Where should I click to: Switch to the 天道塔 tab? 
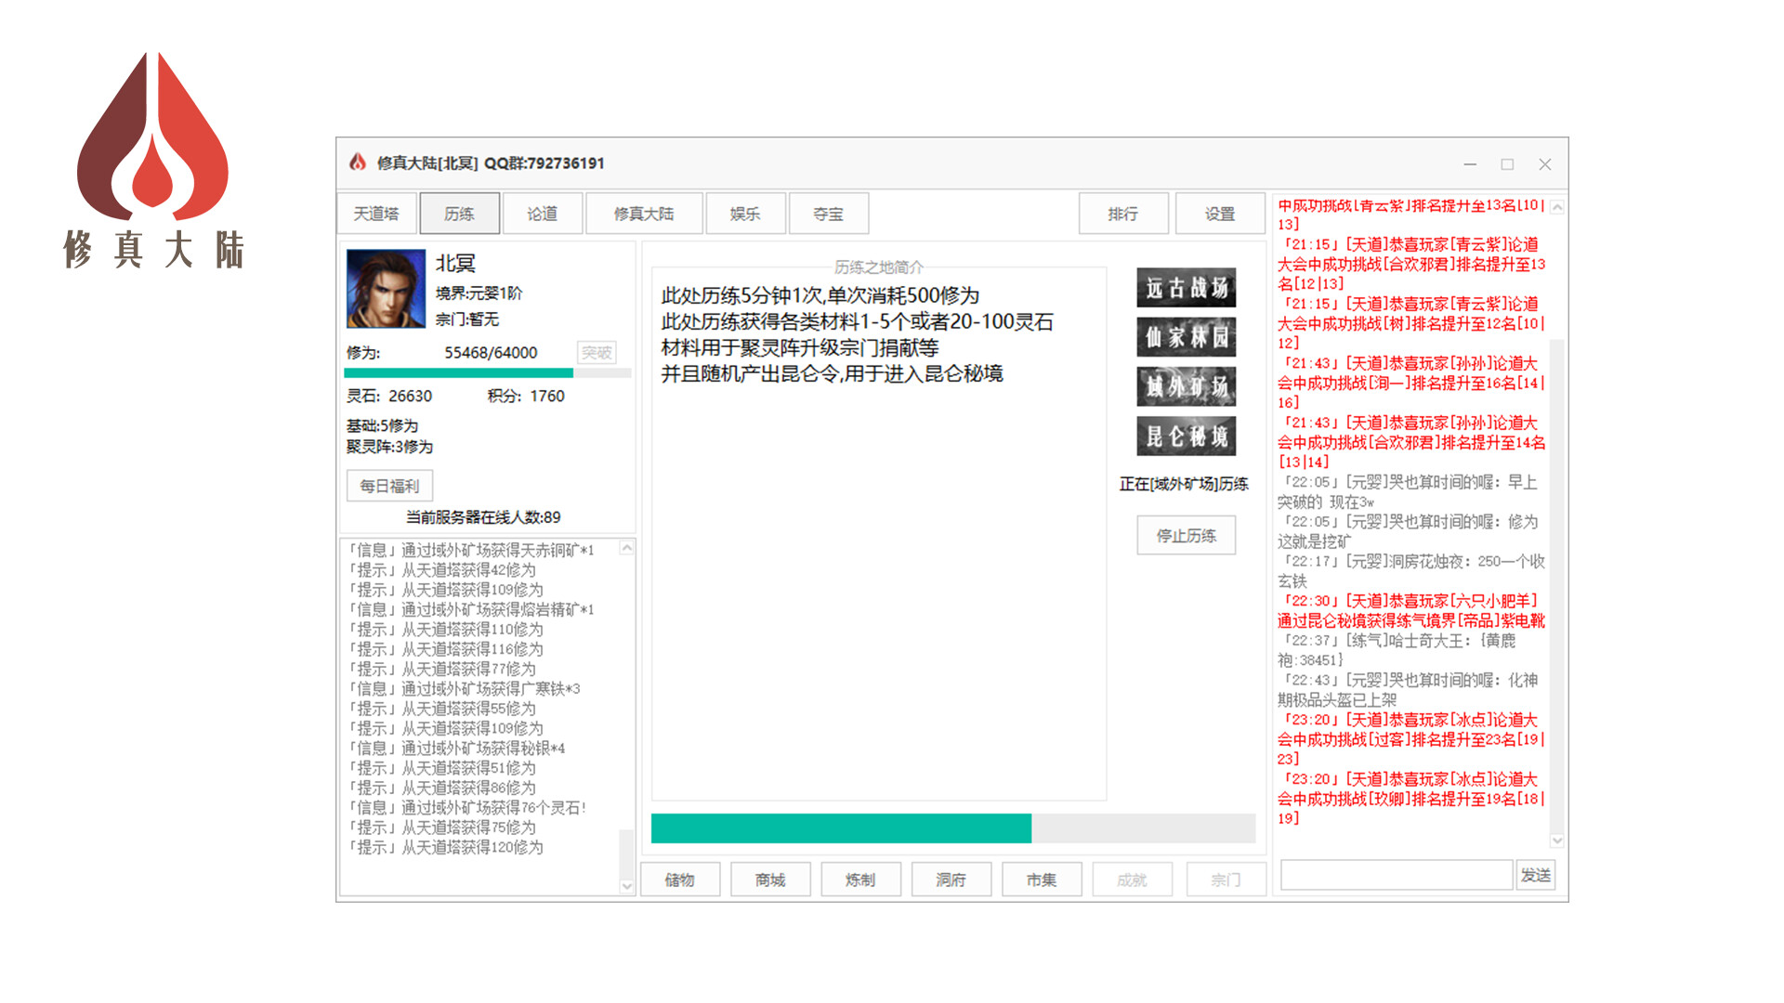(375, 213)
